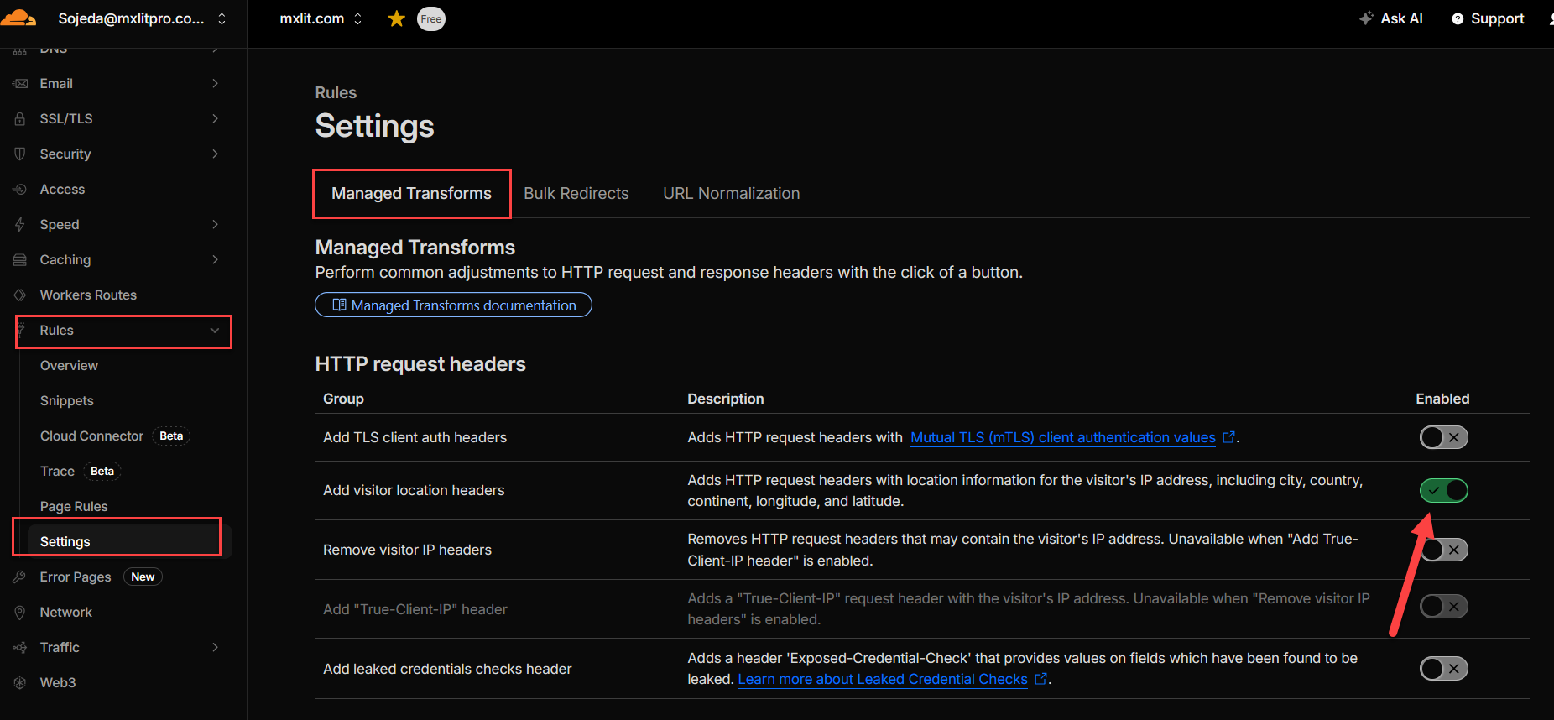
Task: Collapse the Rules section in the sidebar
Action: click(215, 331)
